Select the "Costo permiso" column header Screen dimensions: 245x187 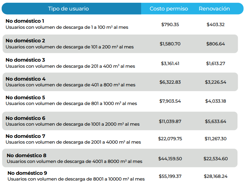(169, 8)
